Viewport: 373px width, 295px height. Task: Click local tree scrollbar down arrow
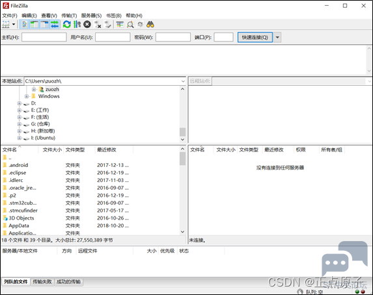(x=182, y=140)
